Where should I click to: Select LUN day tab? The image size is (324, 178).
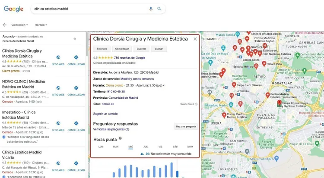[101, 147]
